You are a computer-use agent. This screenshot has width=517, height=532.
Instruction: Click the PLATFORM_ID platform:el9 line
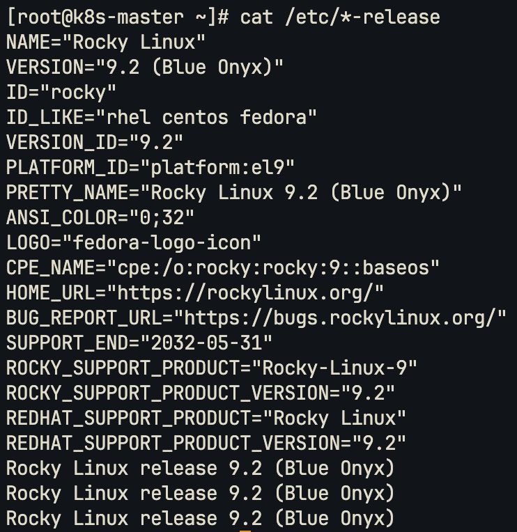151,168
